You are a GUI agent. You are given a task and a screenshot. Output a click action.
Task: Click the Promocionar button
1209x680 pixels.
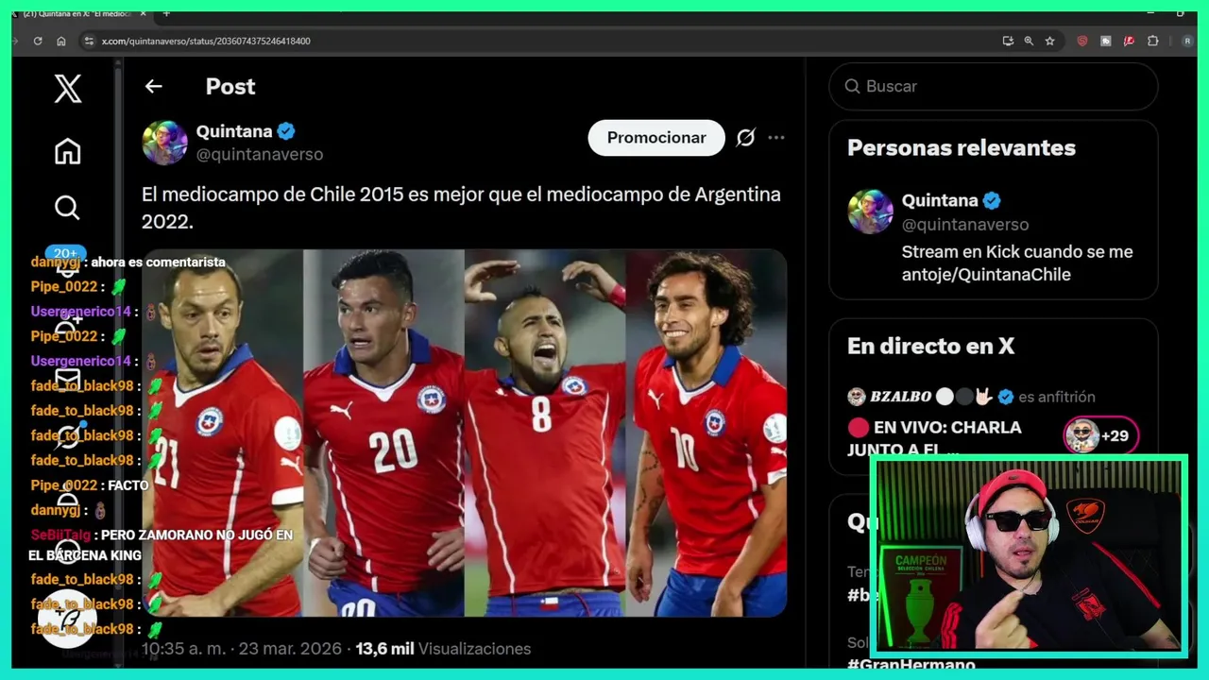(x=656, y=138)
